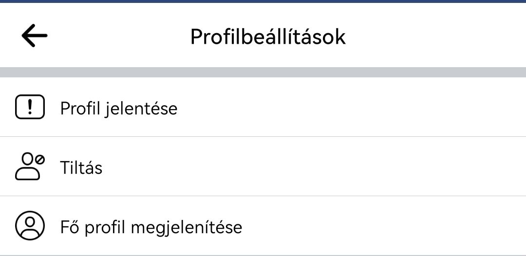This screenshot has height=256, width=526.
Task: Tap the block user icon
Action: (x=30, y=166)
